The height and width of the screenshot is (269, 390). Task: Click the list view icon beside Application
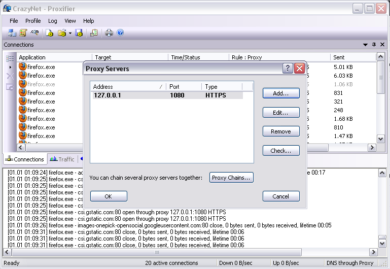tap(10, 58)
